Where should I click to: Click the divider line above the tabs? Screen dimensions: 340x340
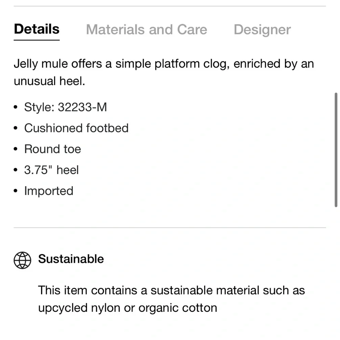(x=170, y=6)
